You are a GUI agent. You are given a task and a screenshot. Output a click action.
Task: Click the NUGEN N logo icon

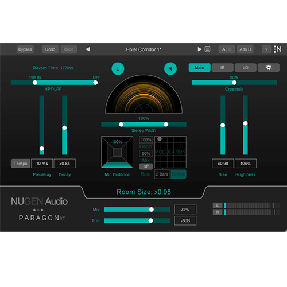tap(277, 49)
